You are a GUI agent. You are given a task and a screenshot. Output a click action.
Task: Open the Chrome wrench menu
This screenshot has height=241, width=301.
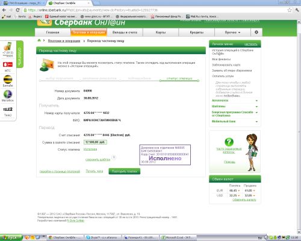point(297,10)
